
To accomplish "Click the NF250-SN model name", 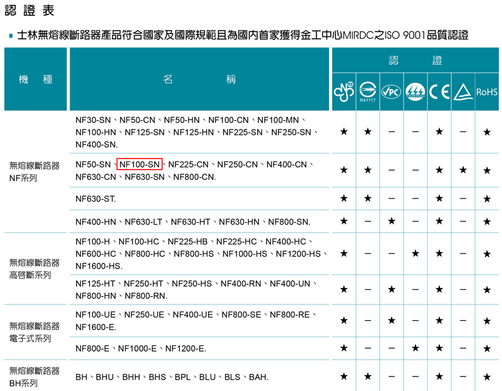I will point(291,133).
